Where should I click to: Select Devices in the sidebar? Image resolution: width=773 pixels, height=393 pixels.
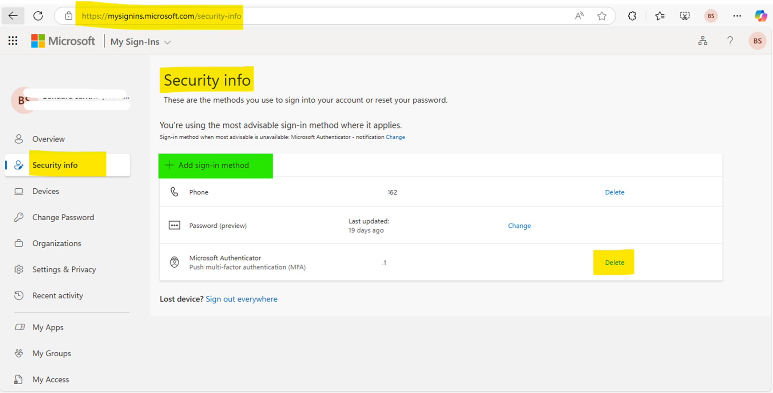click(x=45, y=191)
